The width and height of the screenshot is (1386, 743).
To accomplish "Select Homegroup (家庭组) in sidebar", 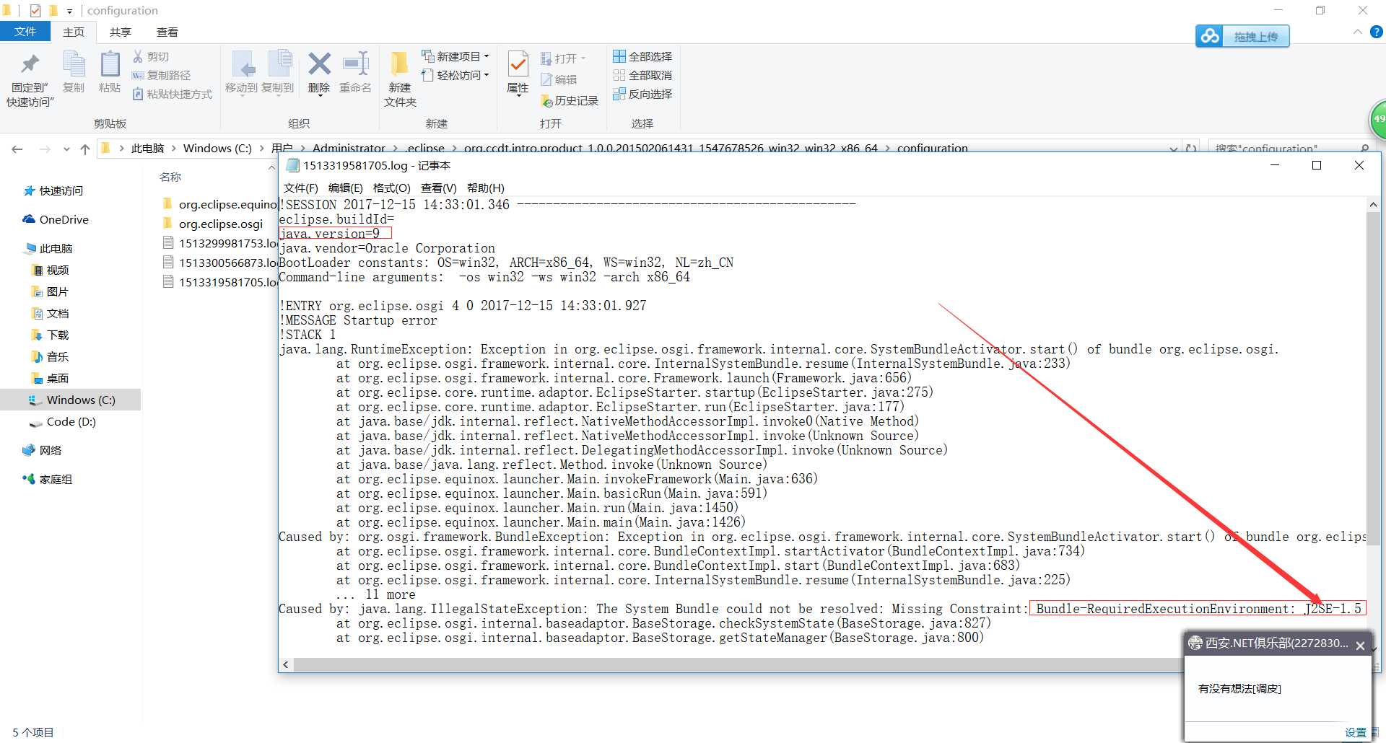I will [x=48, y=479].
